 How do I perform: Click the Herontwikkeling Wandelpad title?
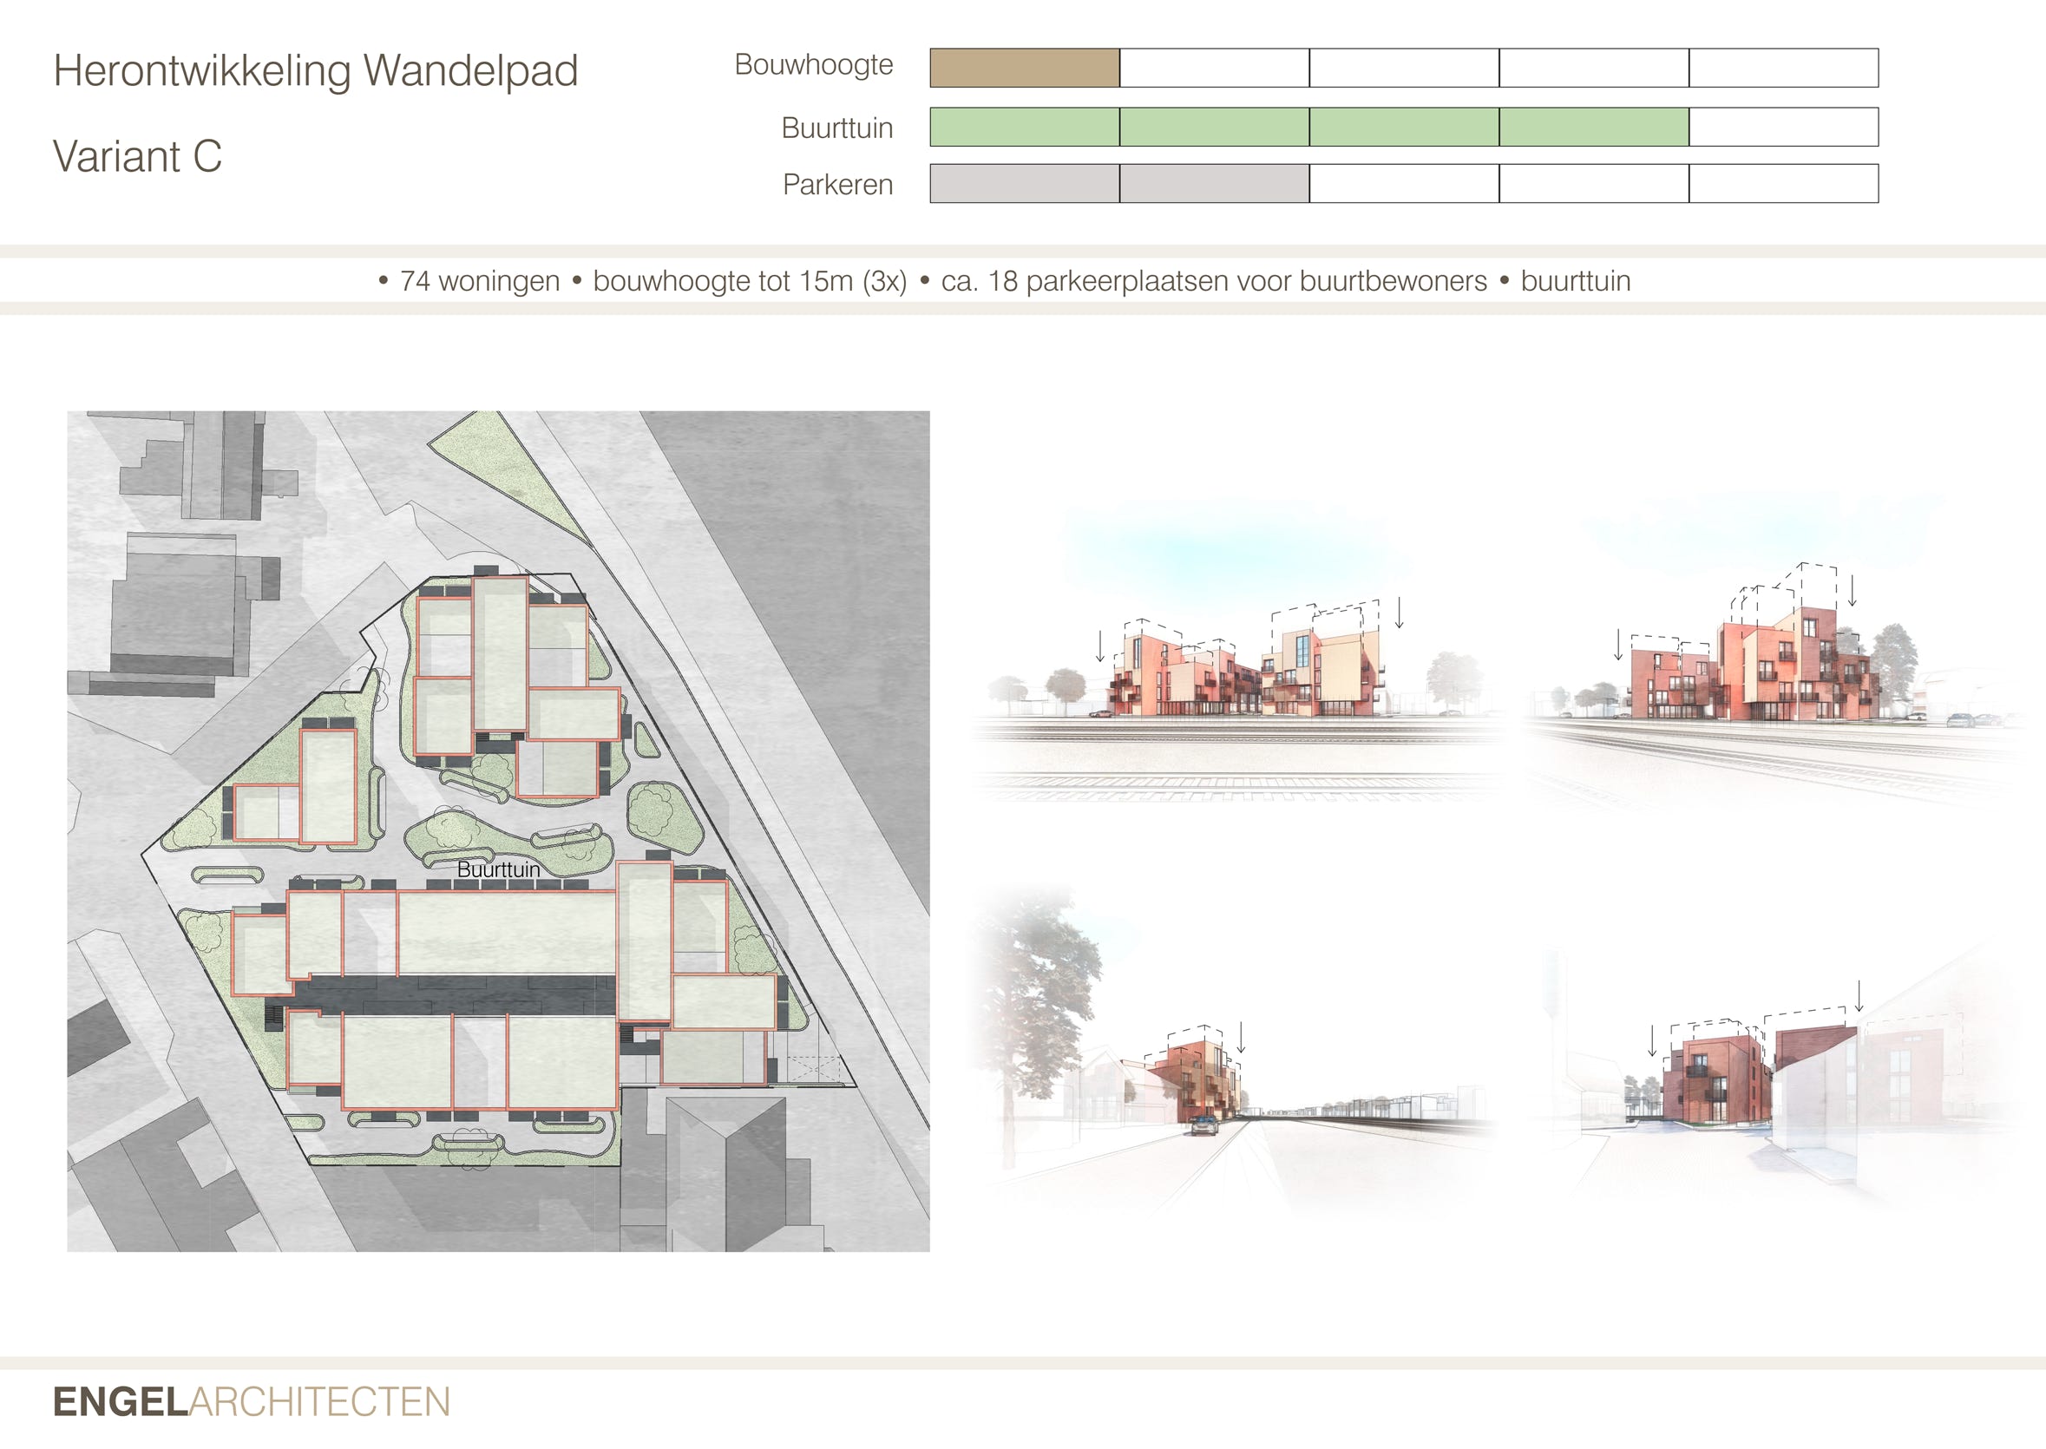315,70
